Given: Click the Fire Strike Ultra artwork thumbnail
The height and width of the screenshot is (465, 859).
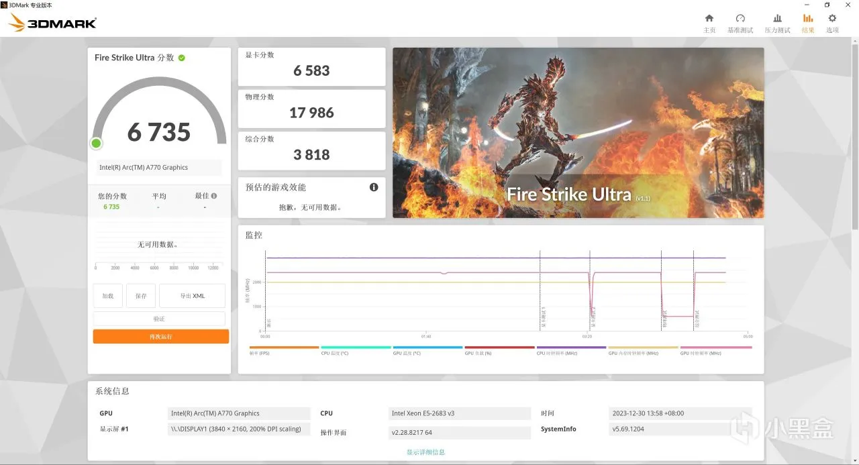Looking at the screenshot, I should coord(578,133).
